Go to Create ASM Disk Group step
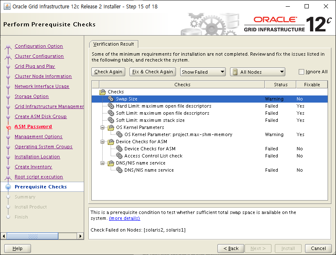The height and width of the screenshot is (255, 336). 41,116
